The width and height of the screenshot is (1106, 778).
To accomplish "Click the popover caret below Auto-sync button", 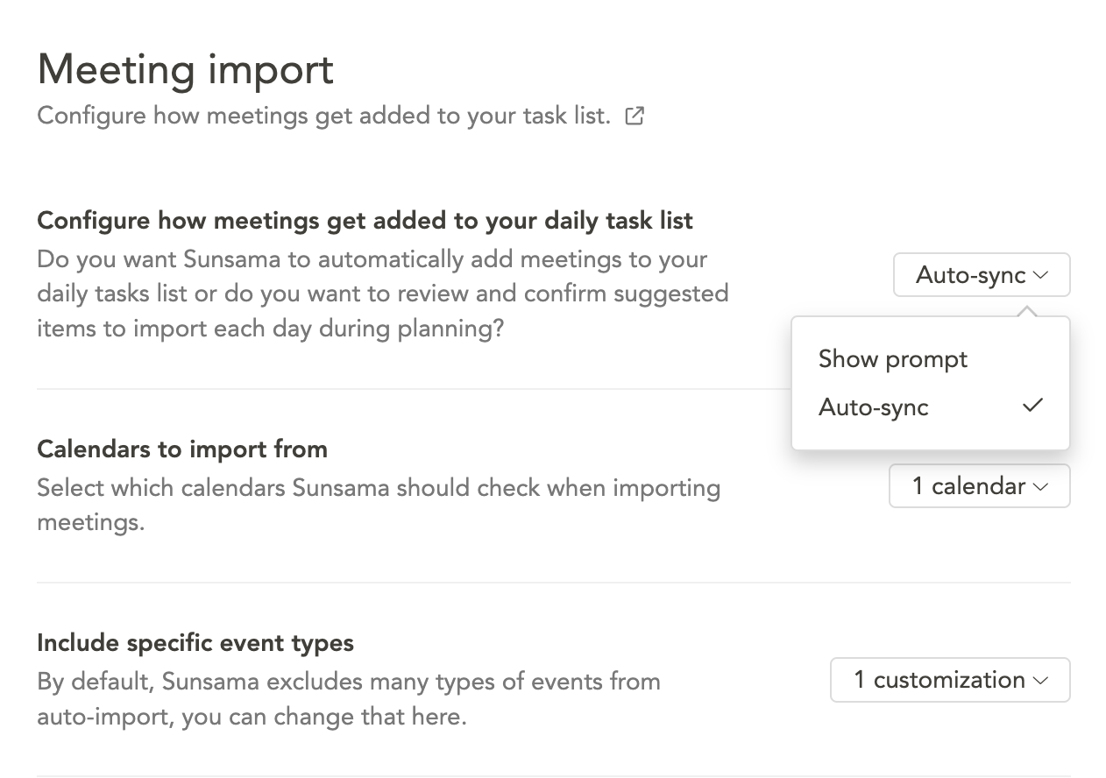I will tap(1028, 310).
